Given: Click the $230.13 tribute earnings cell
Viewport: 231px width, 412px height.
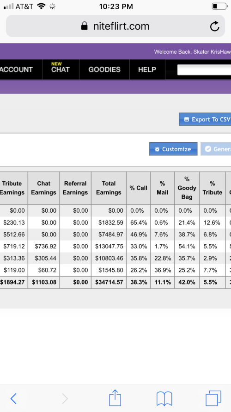Looking at the screenshot, I should tap(14, 222).
